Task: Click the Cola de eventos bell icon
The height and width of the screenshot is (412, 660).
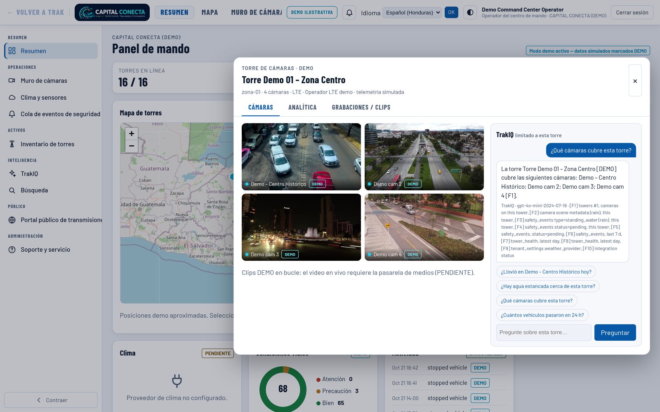Action: pyautogui.click(x=12, y=114)
